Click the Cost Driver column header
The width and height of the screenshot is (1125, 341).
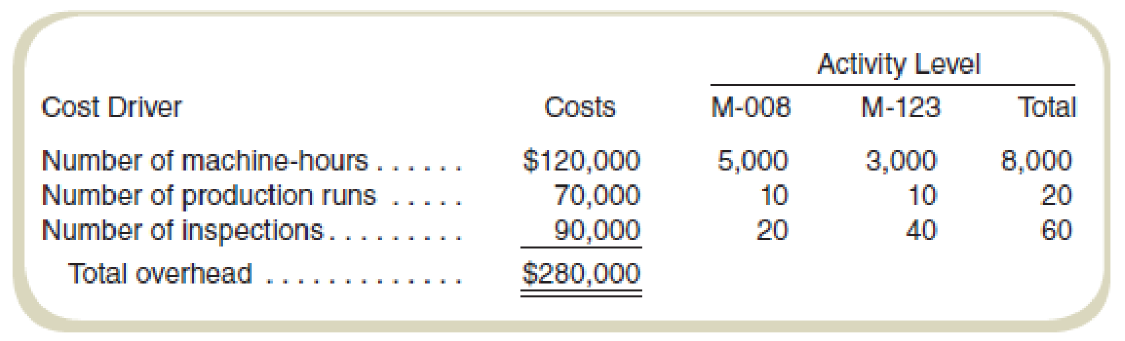pos(111,107)
